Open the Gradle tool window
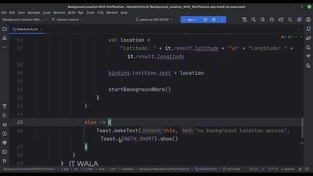313x176 pixels. pos(309,38)
